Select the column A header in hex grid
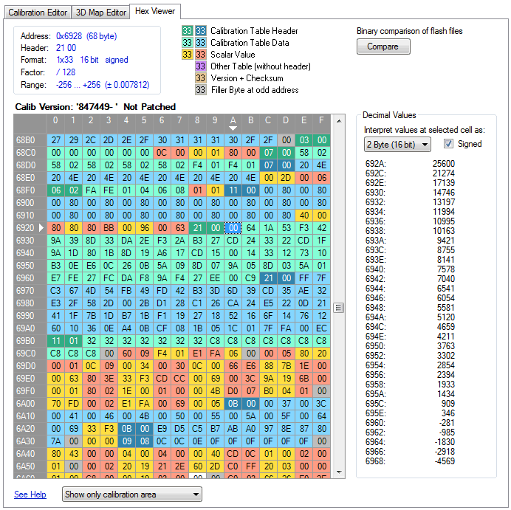511x510 pixels. click(233, 120)
